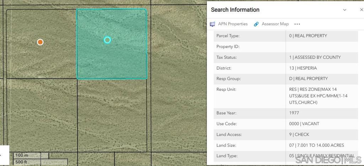Click the Tax Status ASSESSED BY COUNTY cell
This screenshot has height=166, width=364.
tap(315, 57)
